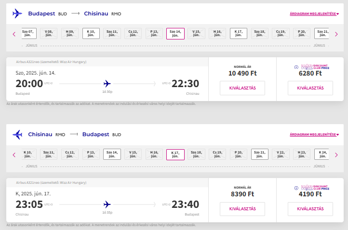Select K 17, jún. outbound date
This screenshot has width=348, height=230.
pyautogui.click(x=239, y=34)
